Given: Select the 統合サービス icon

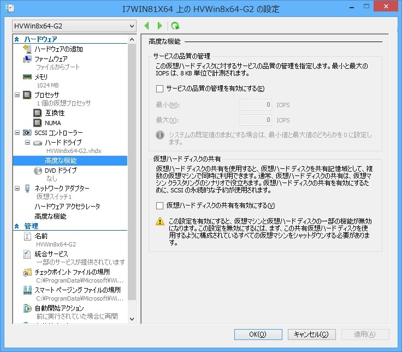Looking at the screenshot, I should 27,254.
